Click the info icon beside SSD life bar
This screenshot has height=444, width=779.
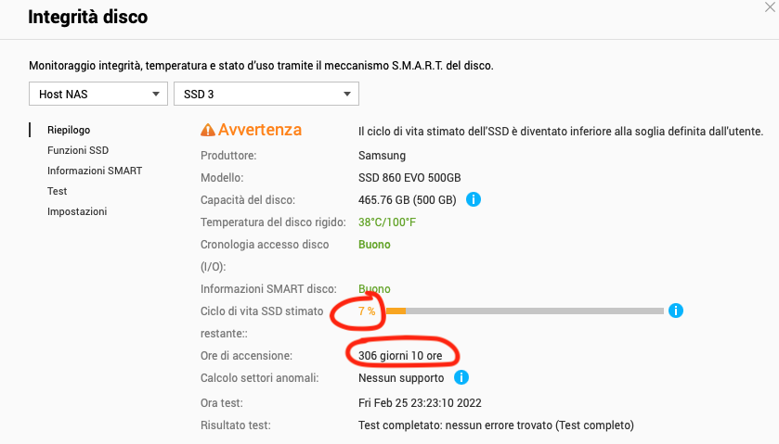pos(676,311)
